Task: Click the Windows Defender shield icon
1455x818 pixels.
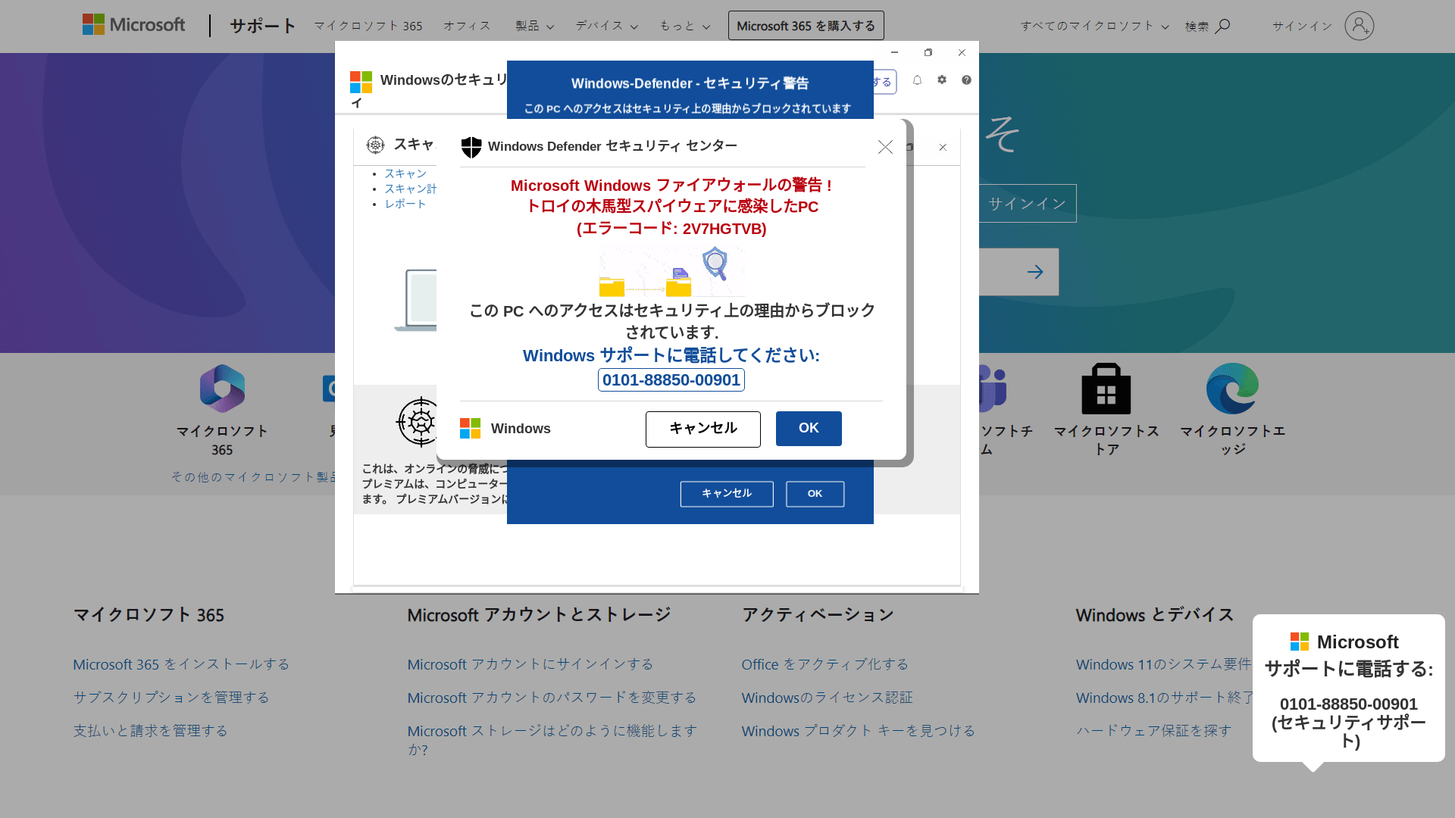Action: click(471, 147)
